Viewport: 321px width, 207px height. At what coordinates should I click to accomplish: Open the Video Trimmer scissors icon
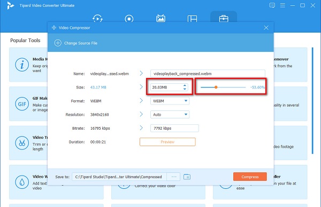22,143
